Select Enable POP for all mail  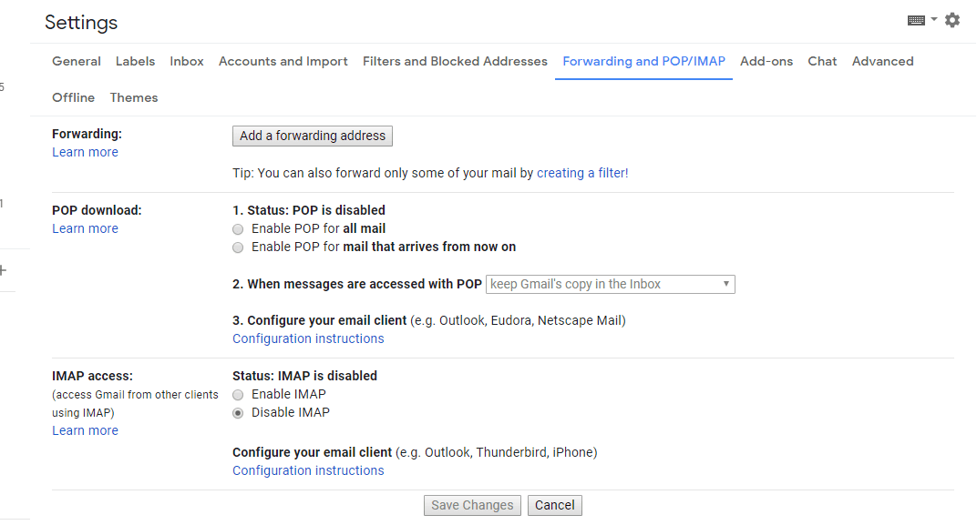coord(238,229)
